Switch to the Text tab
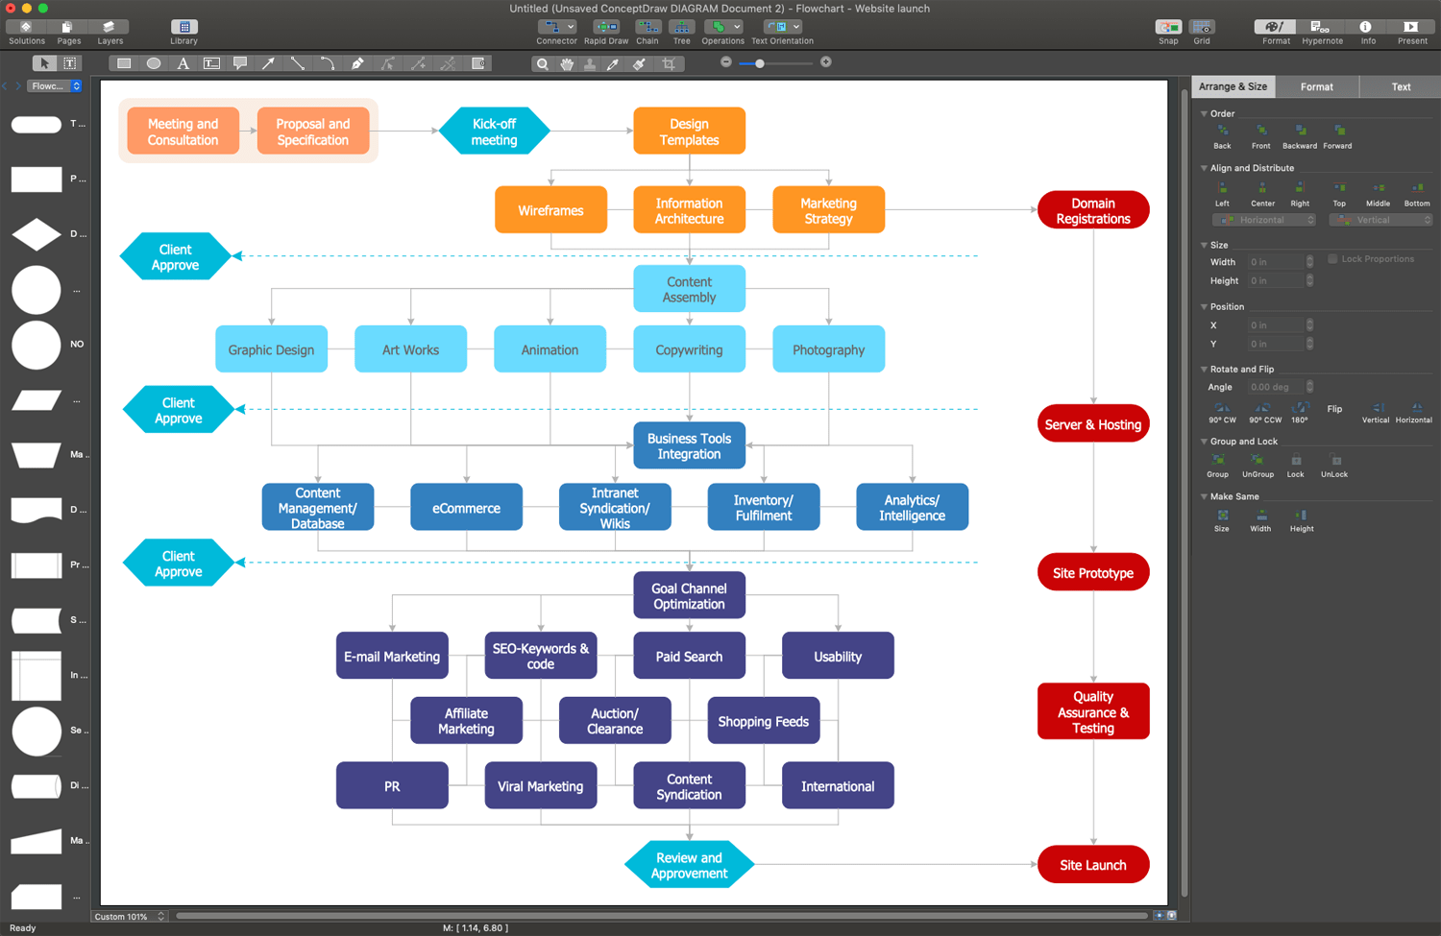1441x936 pixels. click(x=1400, y=86)
